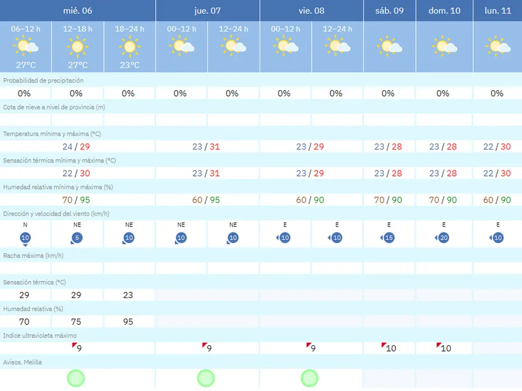The image size is (522, 391).
Task: Select the lun. 11 day header
Action: [498, 11]
